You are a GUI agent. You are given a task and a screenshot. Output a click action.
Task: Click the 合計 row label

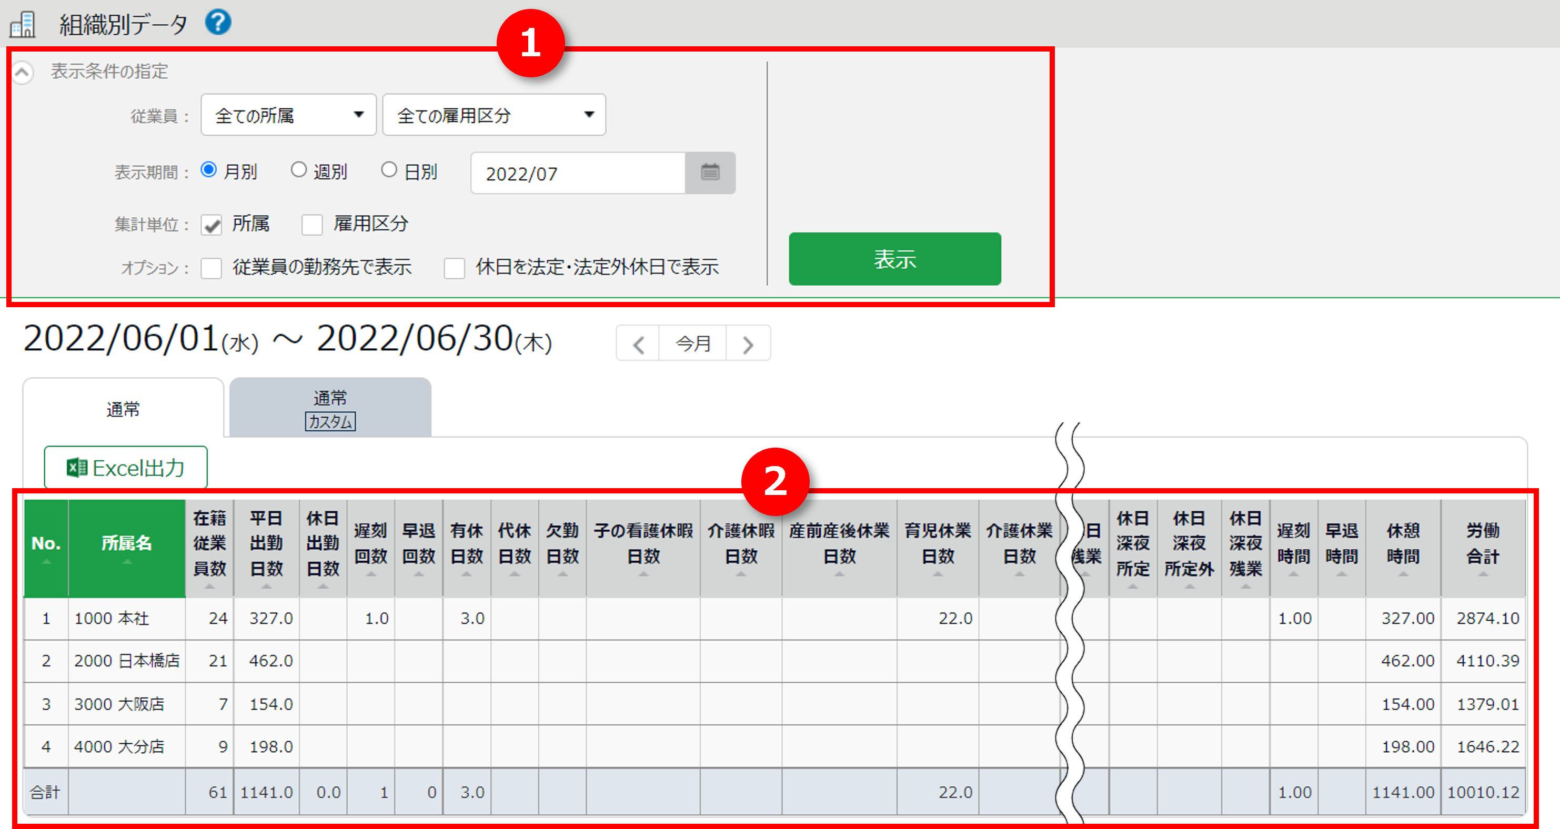(x=45, y=792)
